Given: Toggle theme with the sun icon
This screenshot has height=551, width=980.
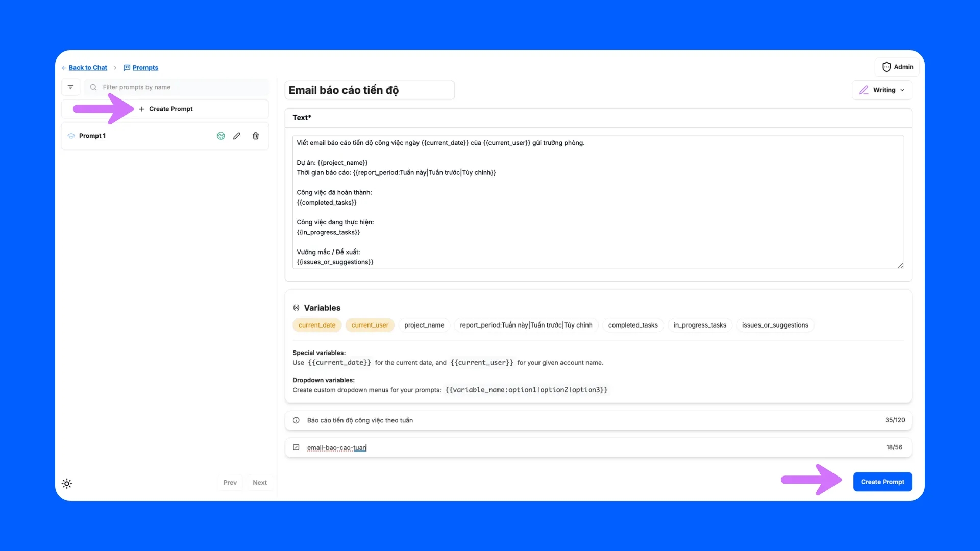Looking at the screenshot, I should click(67, 484).
